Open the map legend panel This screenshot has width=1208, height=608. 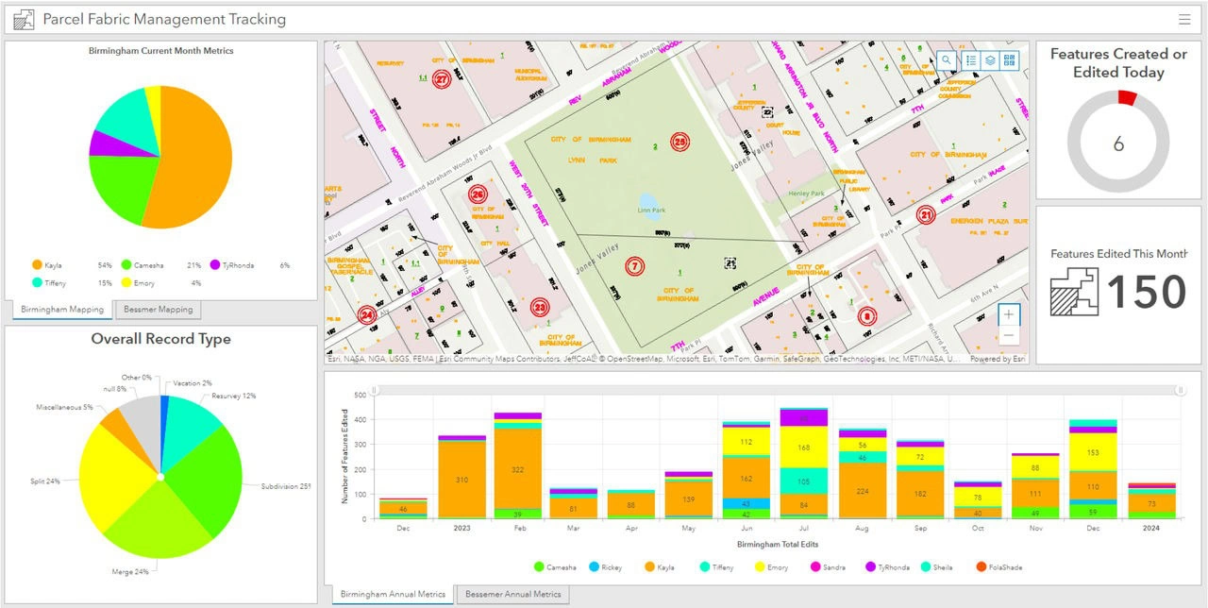tap(971, 59)
